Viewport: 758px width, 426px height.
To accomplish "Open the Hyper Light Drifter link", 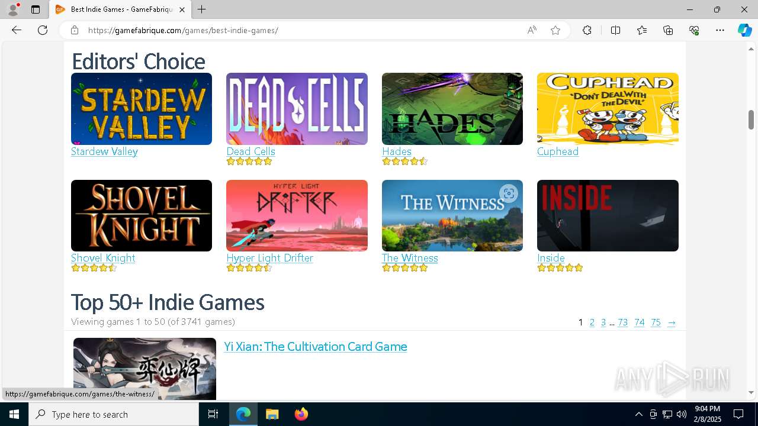I will (x=269, y=258).
